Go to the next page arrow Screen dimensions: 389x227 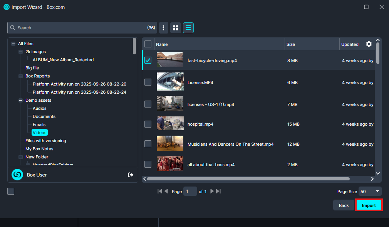point(212,191)
